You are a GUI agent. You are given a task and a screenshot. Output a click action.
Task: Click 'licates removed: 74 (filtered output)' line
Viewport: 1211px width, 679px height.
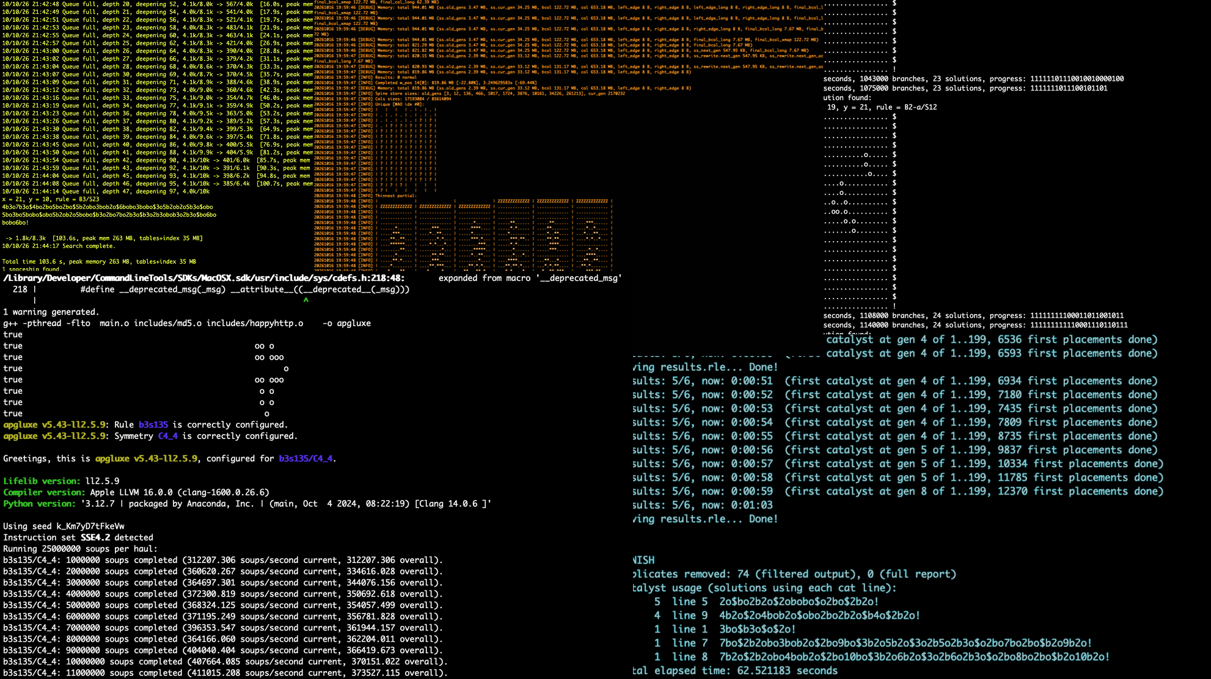click(794, 575)
